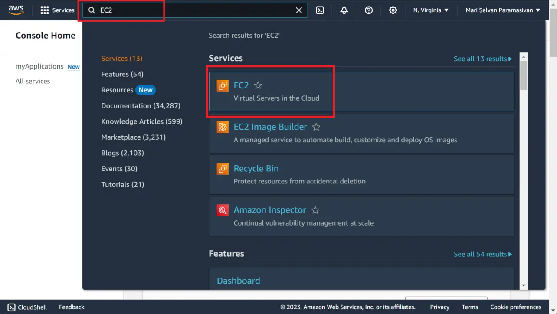The image size is (557, 314).
Task: Open Privacy footer link
Action: [x=440, y=307]
